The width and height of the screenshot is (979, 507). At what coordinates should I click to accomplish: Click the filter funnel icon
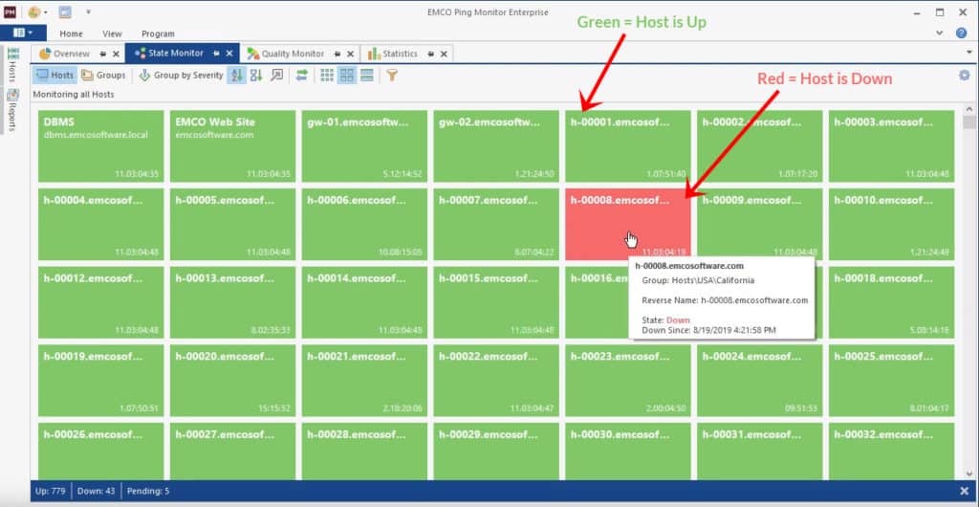pyautogui.click(x=391, y=76)
